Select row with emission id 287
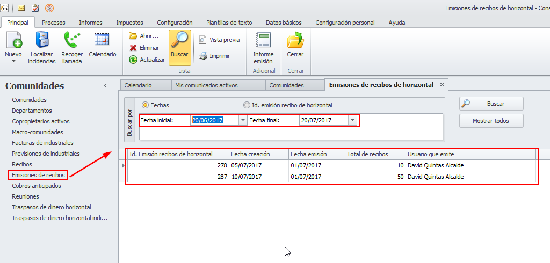 point(331,177)
